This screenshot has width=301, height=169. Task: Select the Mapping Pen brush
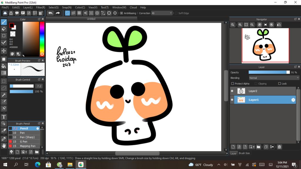click(x=24, y=146)
